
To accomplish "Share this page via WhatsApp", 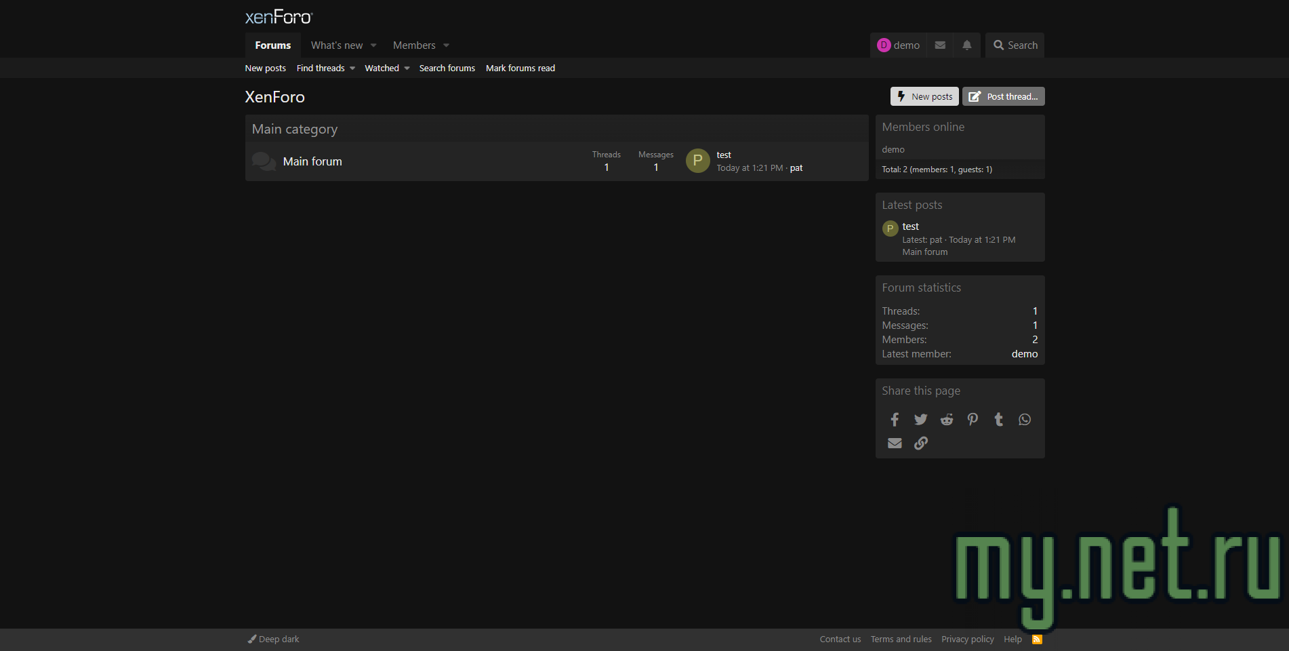I will tap(1024, 419).
